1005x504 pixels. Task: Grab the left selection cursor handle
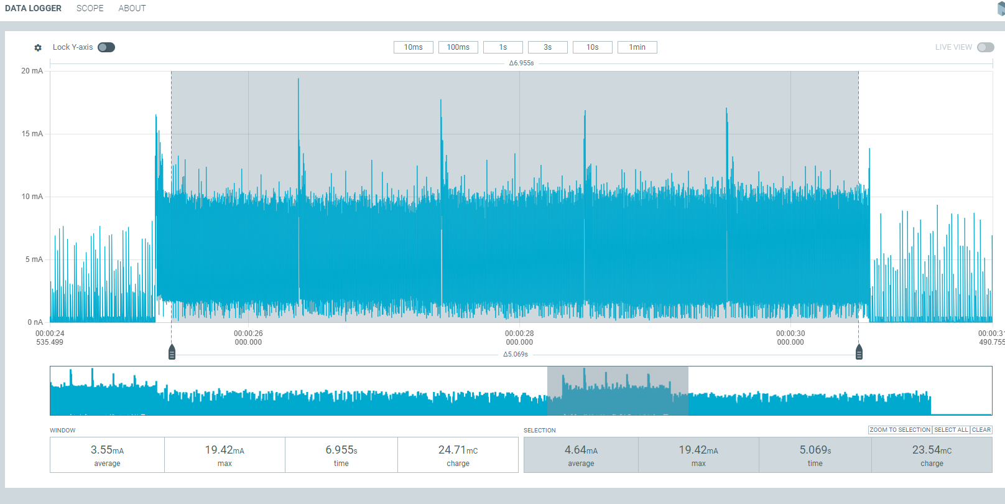tap(172, 353)
